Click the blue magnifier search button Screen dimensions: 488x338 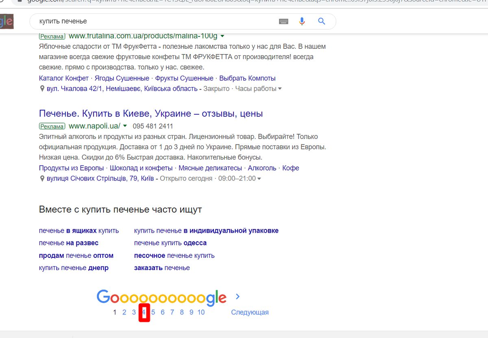(322, 21)
